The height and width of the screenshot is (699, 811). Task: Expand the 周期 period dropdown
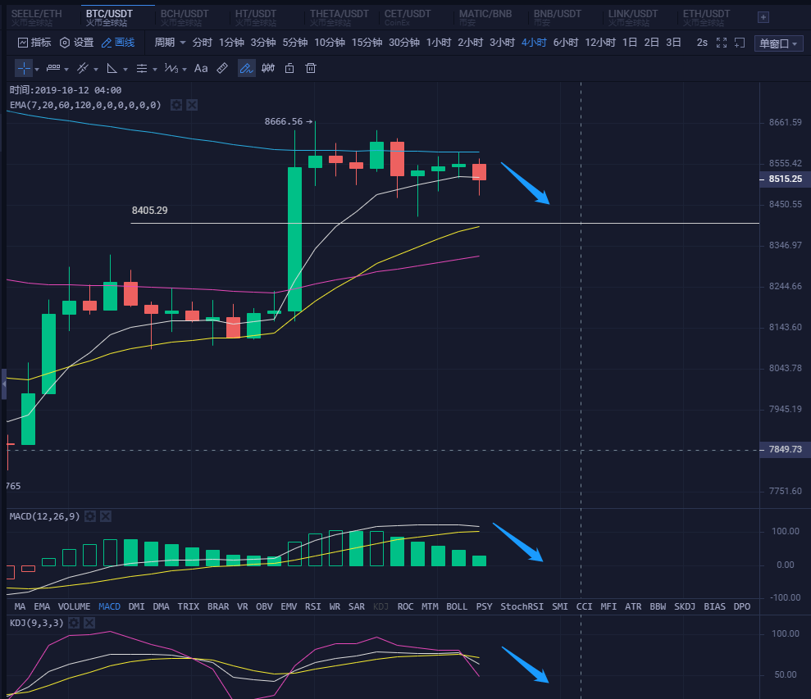[170, 43]
